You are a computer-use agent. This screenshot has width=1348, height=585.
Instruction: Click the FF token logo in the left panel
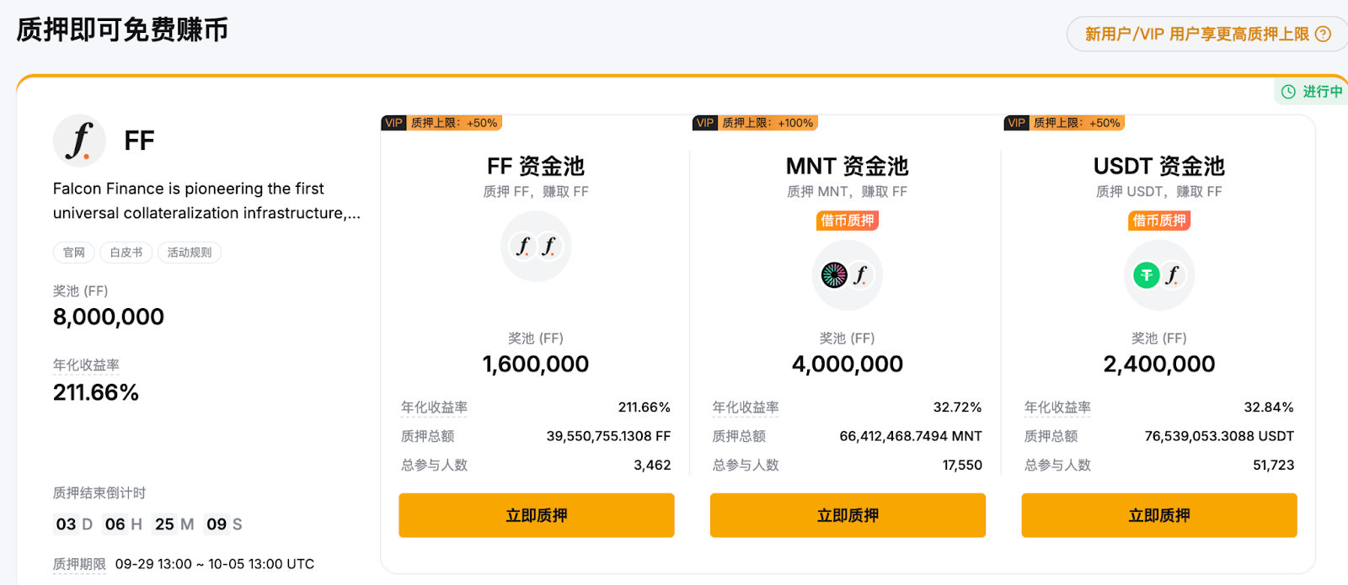(78, 140)
